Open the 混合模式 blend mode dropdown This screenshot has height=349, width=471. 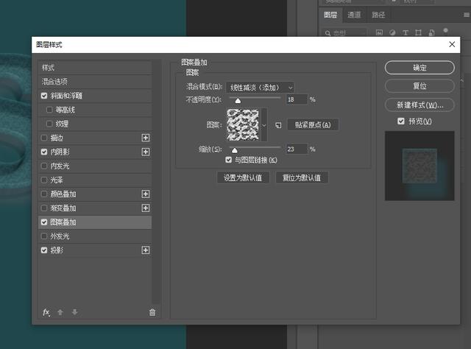260,88
